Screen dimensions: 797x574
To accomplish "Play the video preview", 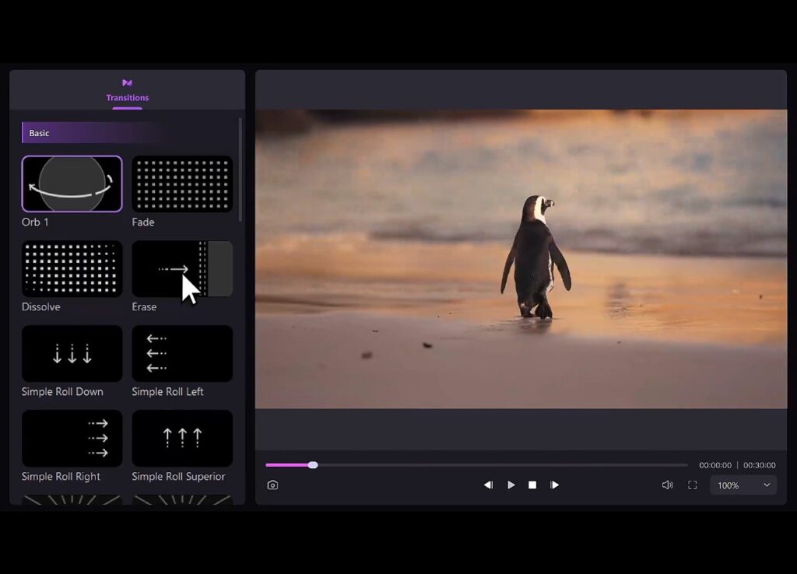I will coord(511,485).
